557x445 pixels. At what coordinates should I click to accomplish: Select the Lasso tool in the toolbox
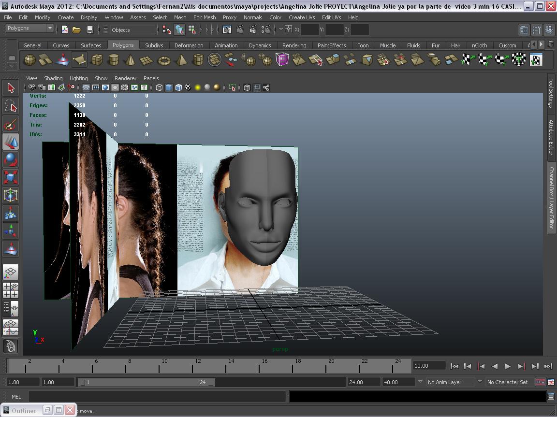11,106
